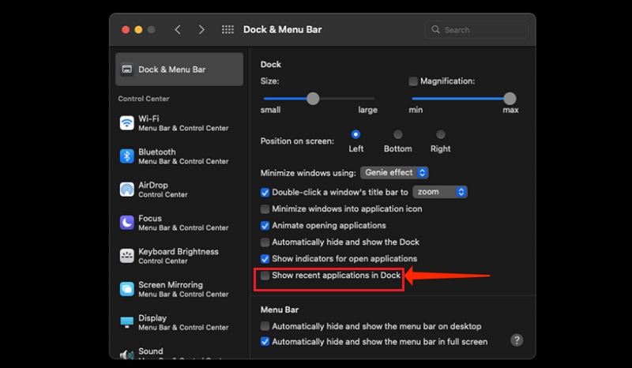Enable Show recent applications in Dock
This screenshot has width=632, height=368.
pos(265,276)
